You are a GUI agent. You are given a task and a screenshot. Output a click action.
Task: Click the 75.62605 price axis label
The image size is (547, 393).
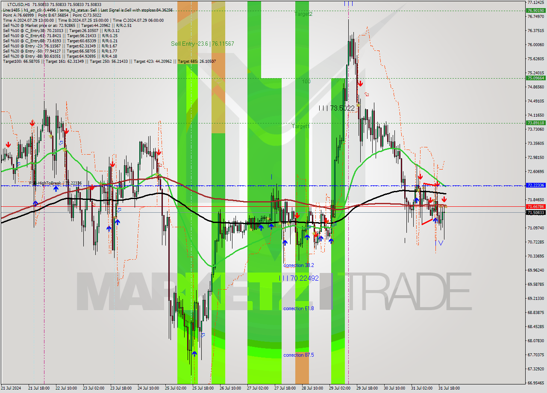point(536,59)
